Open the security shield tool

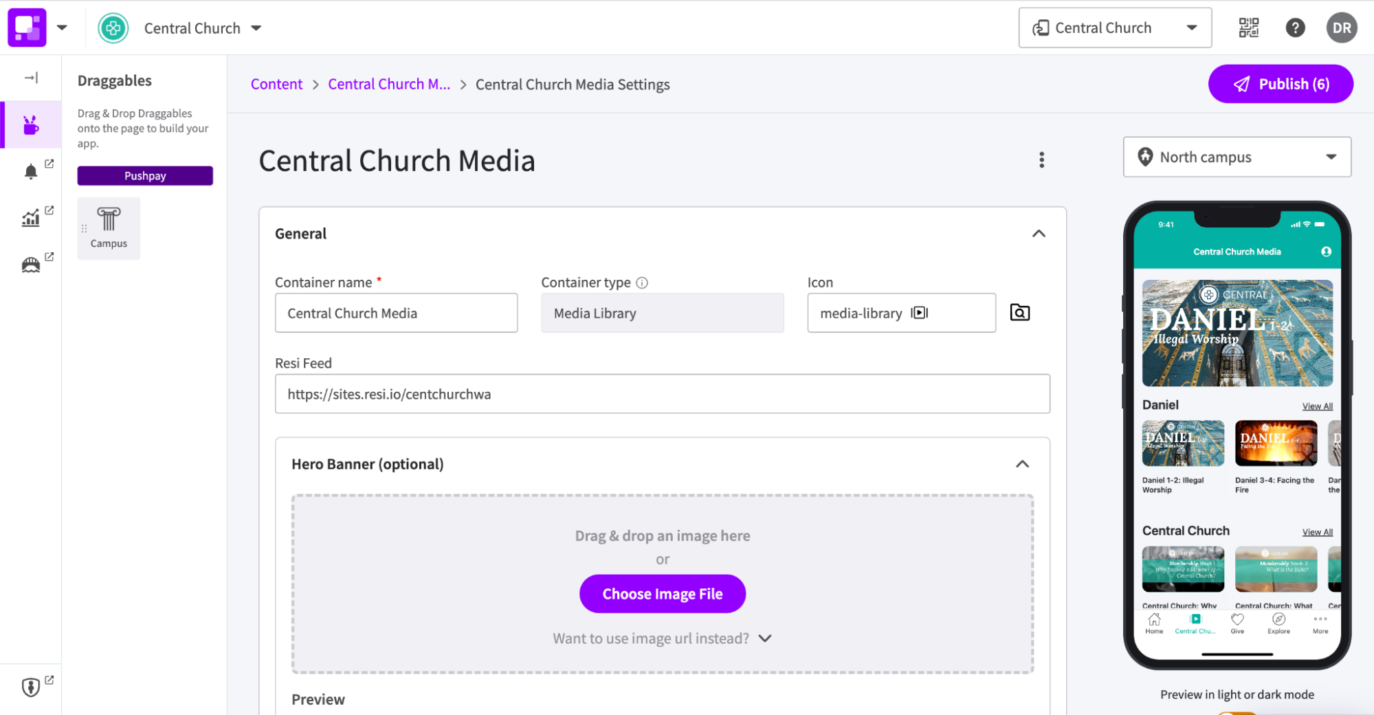[30, 687]
